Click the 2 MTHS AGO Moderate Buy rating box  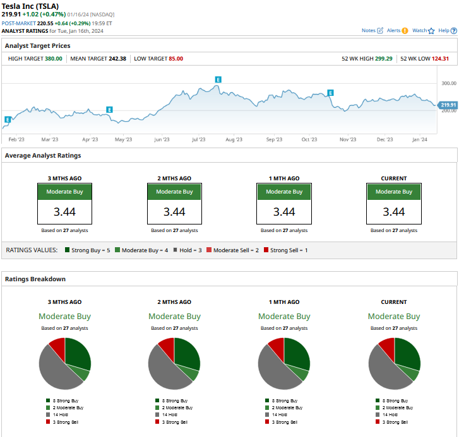[x=174, y=204]
